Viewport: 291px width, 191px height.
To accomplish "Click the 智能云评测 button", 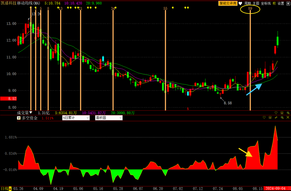I will pos(228,3).
